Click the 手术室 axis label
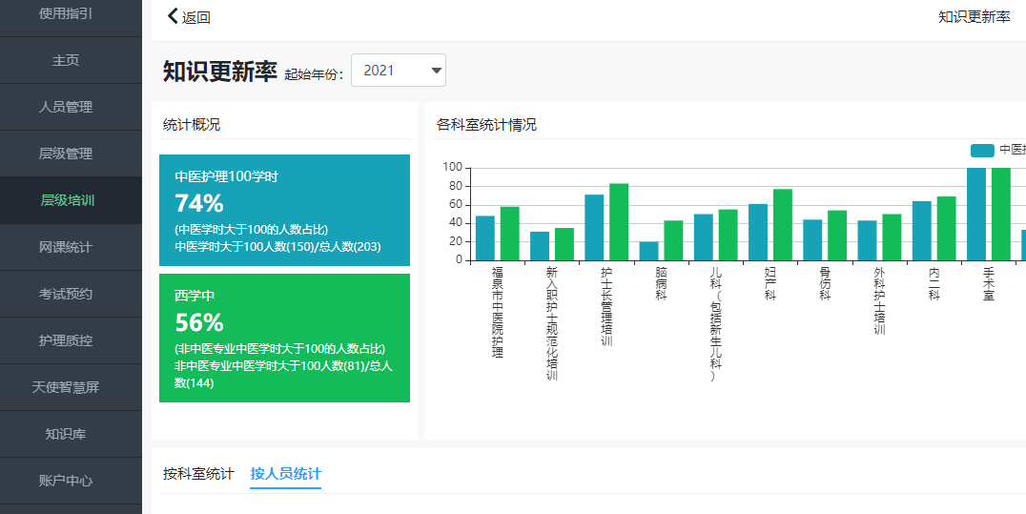This screenshot has height=514, width=1026. [989, 283]
